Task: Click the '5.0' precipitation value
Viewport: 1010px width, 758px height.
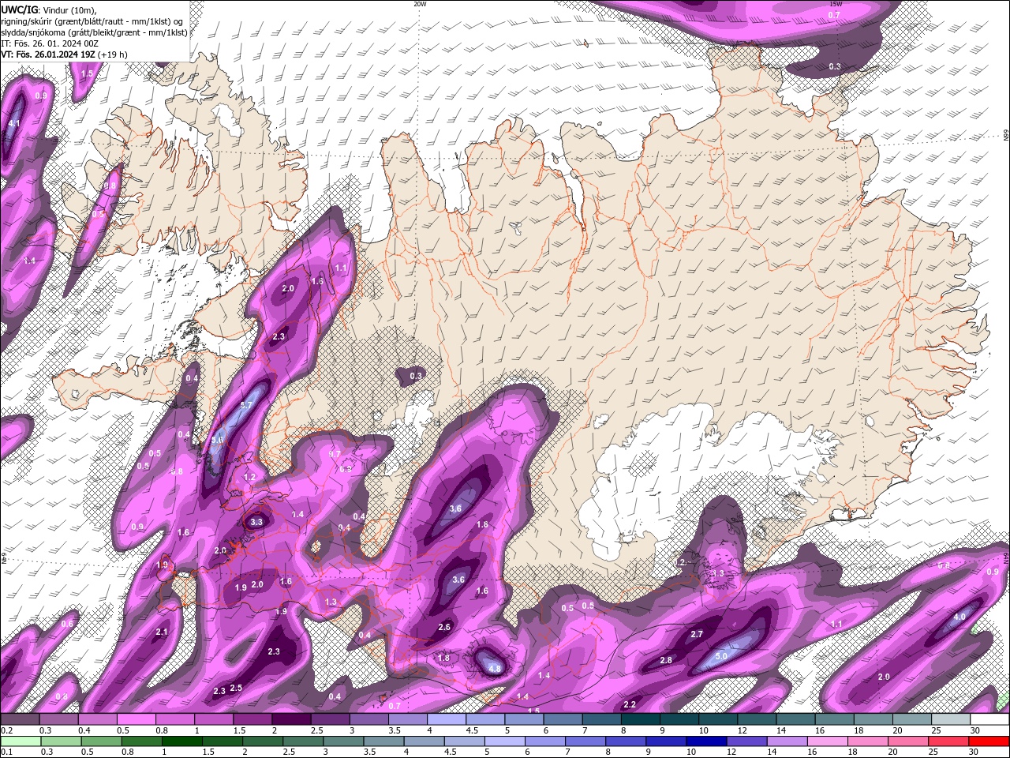Action: click(x=721, y=656)
